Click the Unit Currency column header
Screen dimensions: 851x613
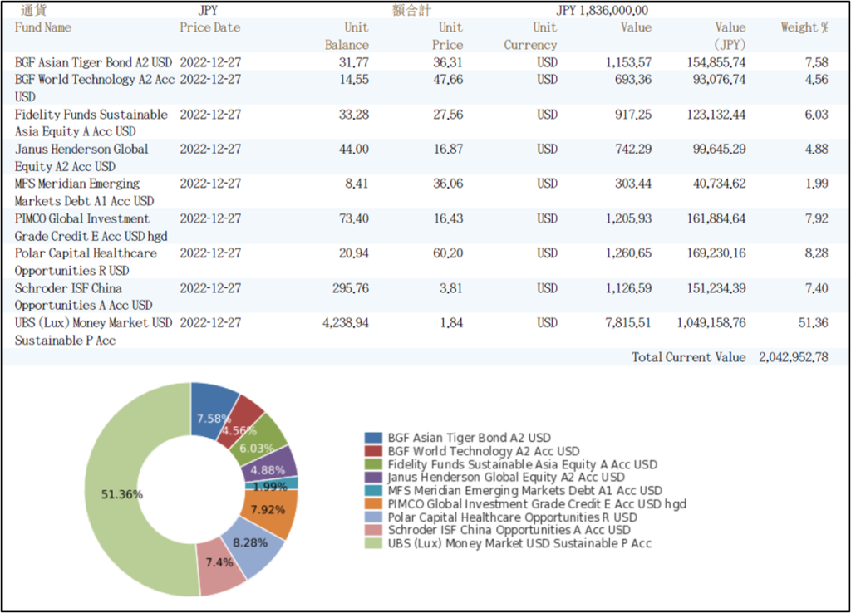[x=530, y=36]
